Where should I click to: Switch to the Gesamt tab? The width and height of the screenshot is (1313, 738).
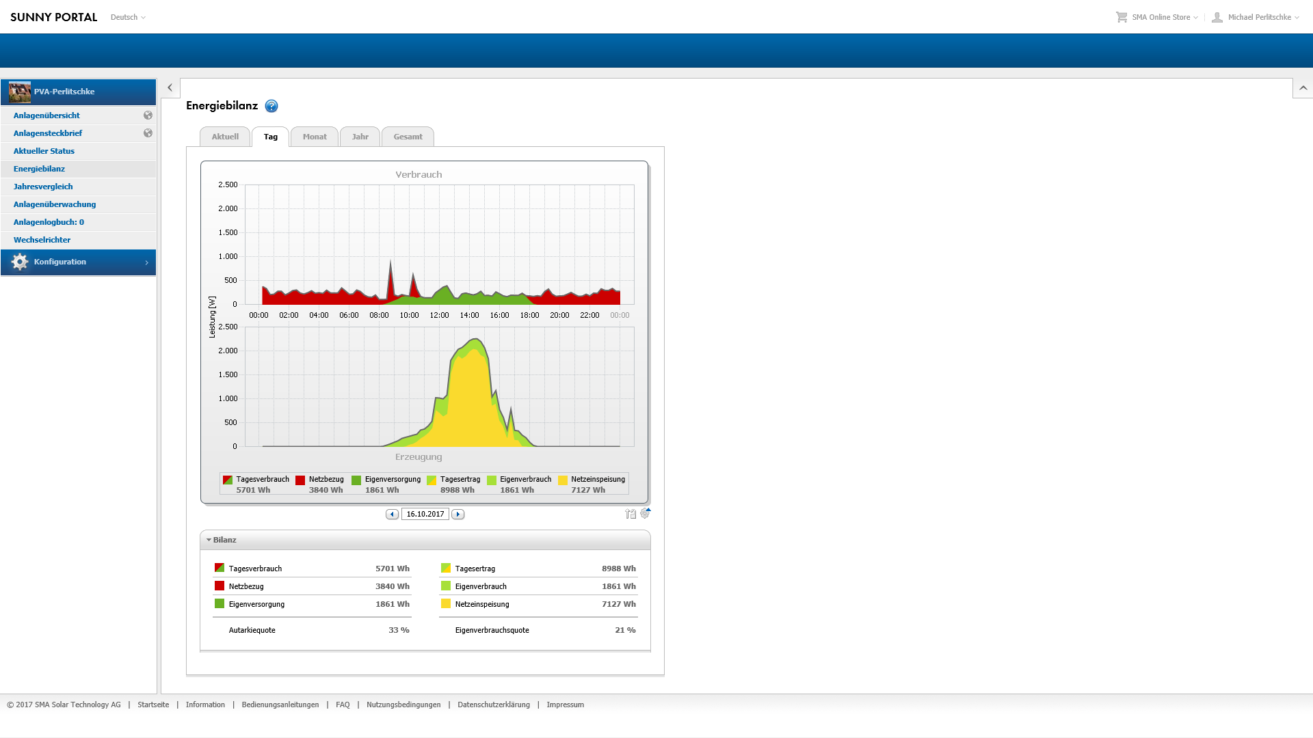pyautogui.click(x=408, y=137)
